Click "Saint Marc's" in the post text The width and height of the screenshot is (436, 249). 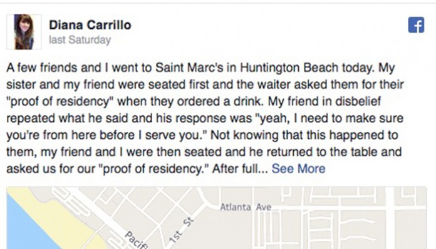click(x=189, y=68)
